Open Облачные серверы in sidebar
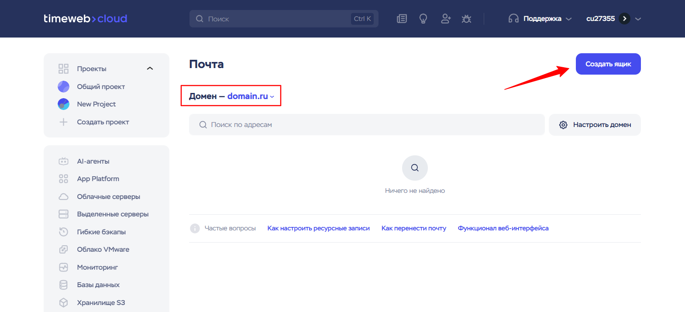The image size is (685, 312). click(108, 197)
